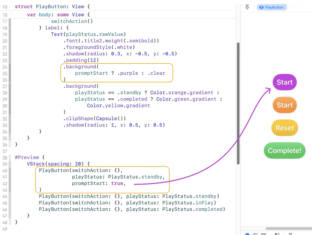Image resolution: width=312 pixels, height=235 pixels.
Task: Click '.clipShape(Capsule())' code line
Action: [x=94, y=119]
